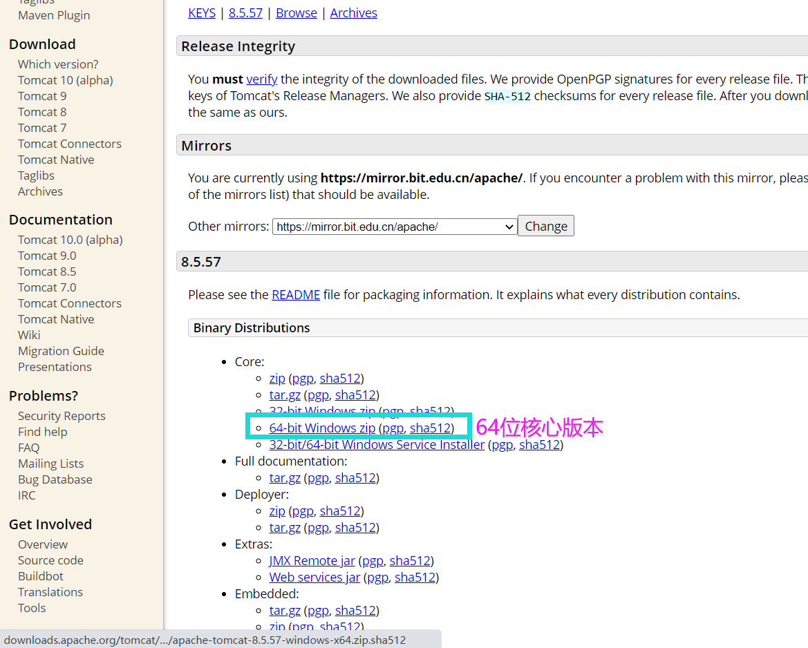This screenshot has width=808, height=648.
Task: Download the Core tar.gz distribution
Action: click(x=285, y=394)
